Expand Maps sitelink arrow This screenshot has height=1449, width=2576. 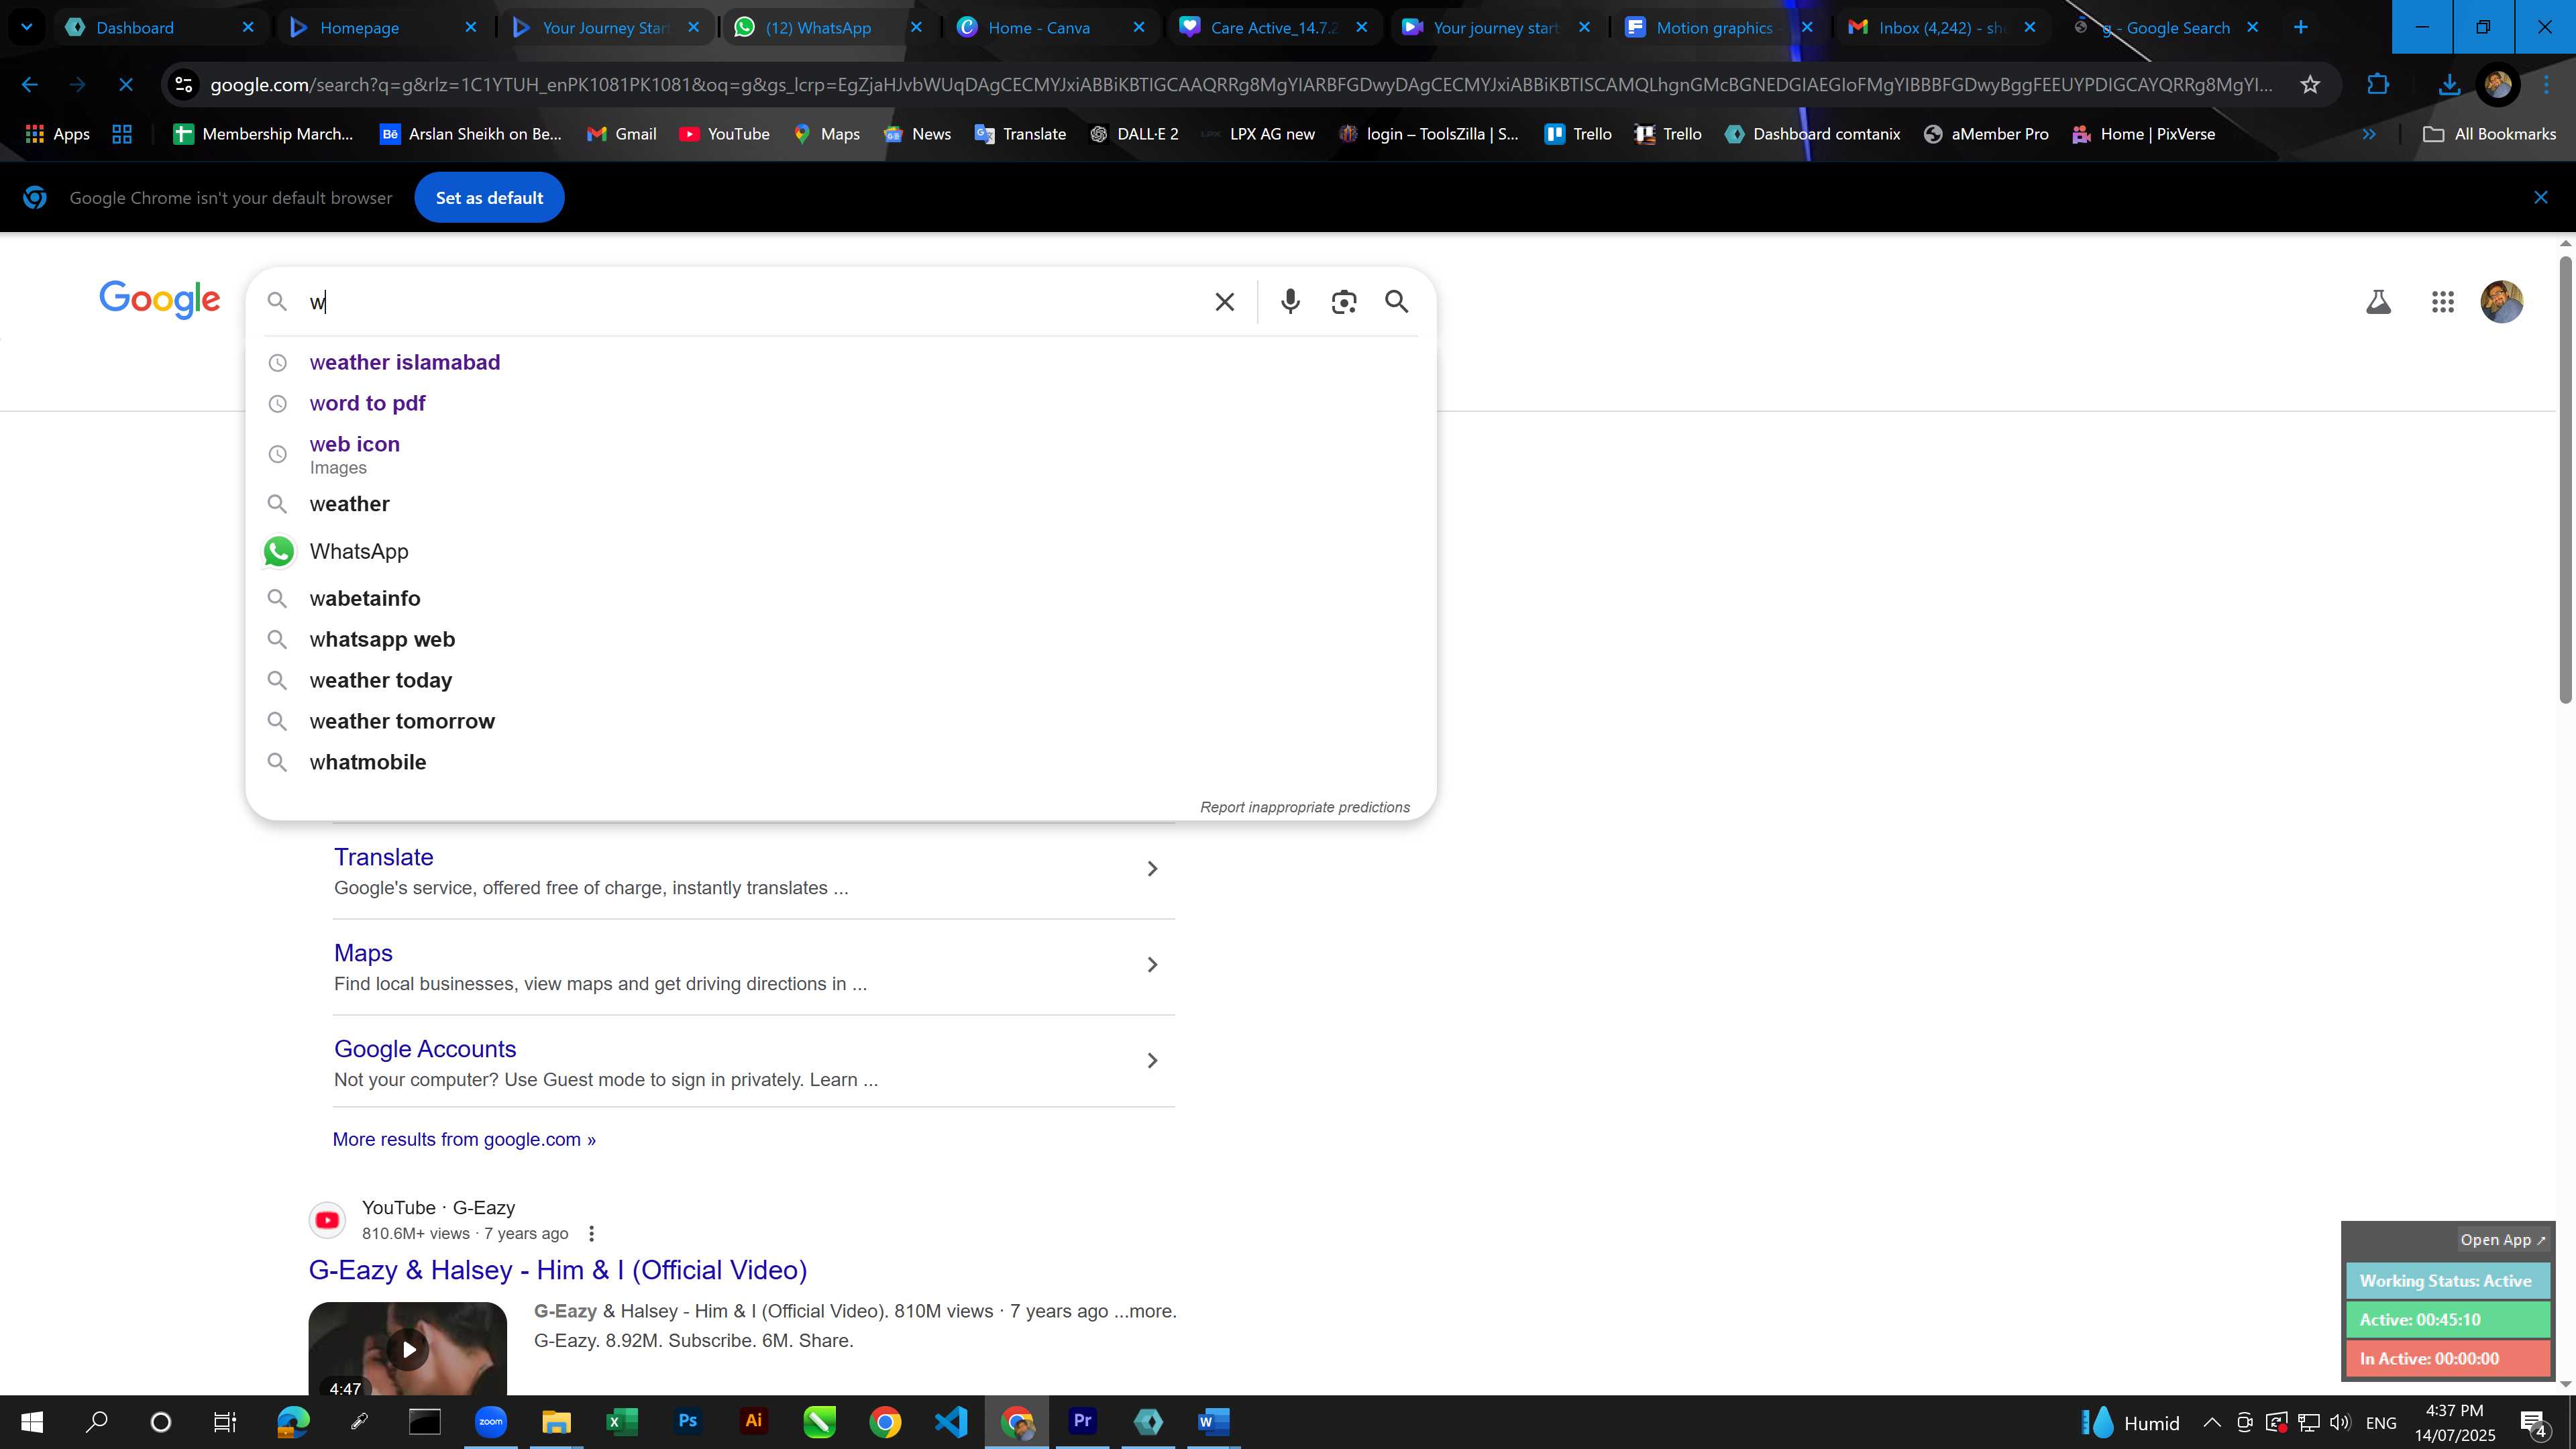coord(1152,965)
